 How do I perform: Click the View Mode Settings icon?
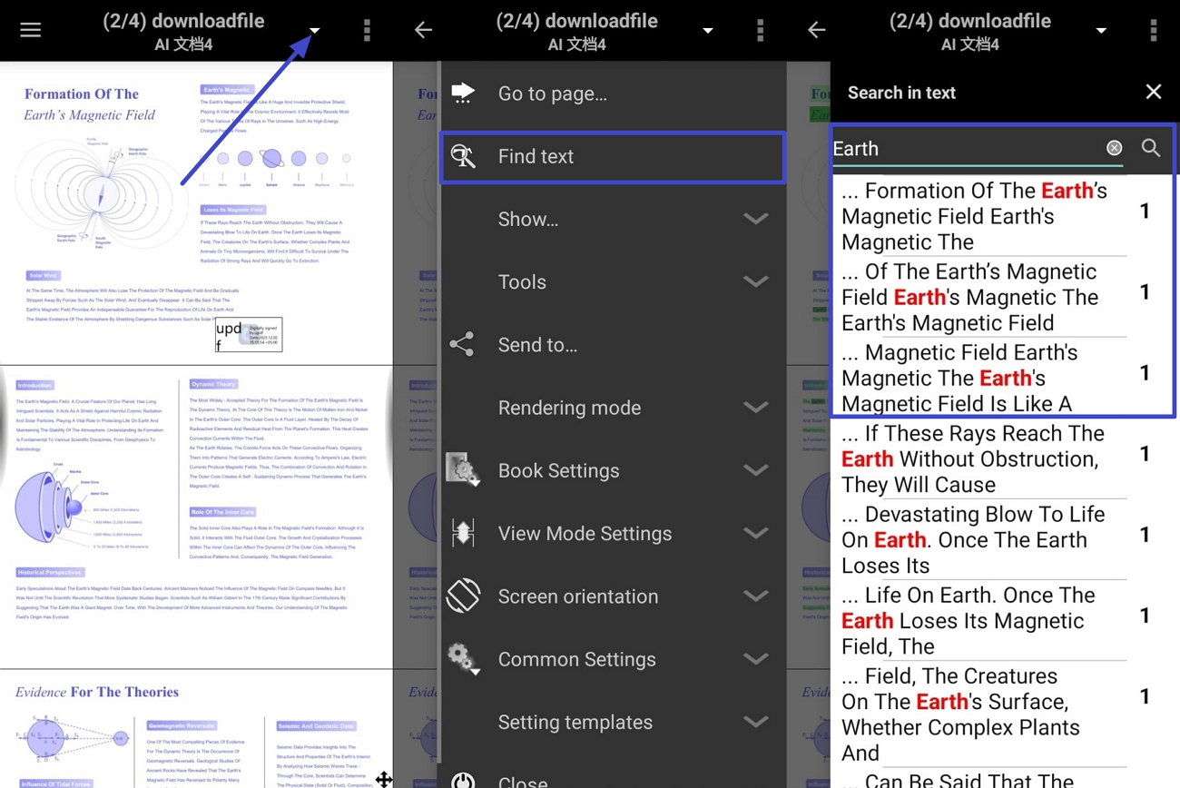(463, 533)
